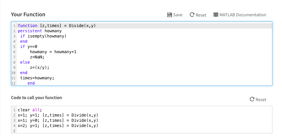Select the line 'howmany = howmany+1'
Image resolution: width=282 pixels, height=136 pixels.
coord(144,52)
